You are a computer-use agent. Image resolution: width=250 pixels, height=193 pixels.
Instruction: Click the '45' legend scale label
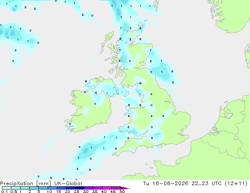pyautogui.click(x=113, y=191)
